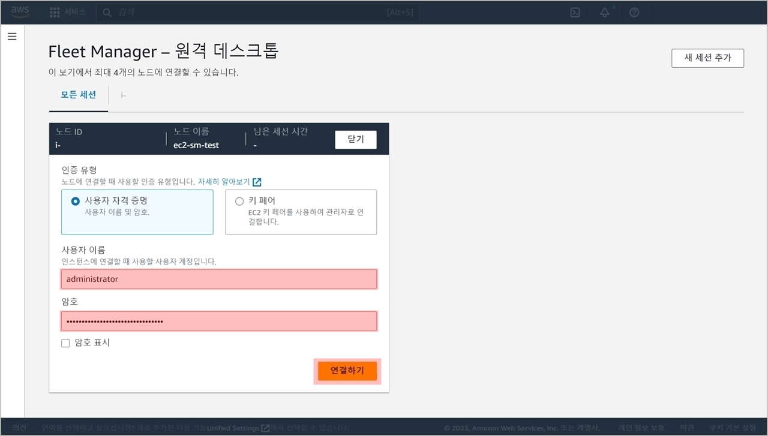768x436 pixels.
Task: Open 자세히 알아보기 link
Action: (x=224, y=182)
